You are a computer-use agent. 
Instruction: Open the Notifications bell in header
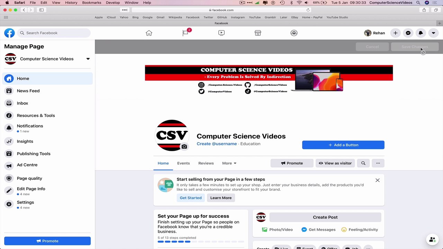point(421,33)
